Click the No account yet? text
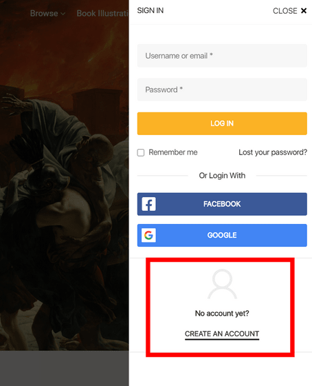Image resolution: width=312 pixels, height=386 pixels. (222, 314)
